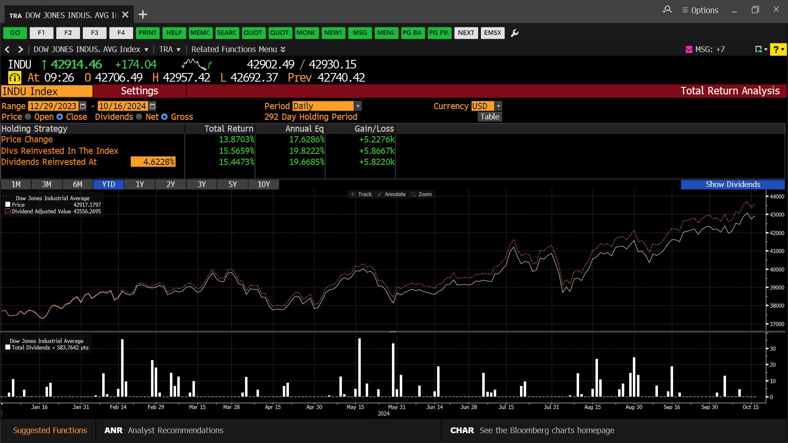Click the back navigation arrow
This screenshot has width=788, height=443.
pos(7,49)
